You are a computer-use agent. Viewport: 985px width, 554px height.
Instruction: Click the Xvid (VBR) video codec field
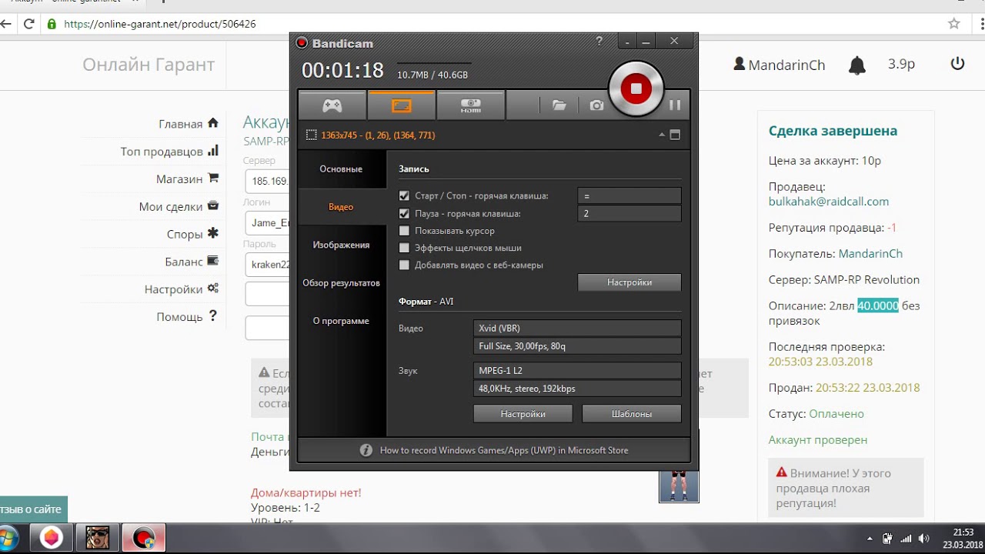point(577,328)
